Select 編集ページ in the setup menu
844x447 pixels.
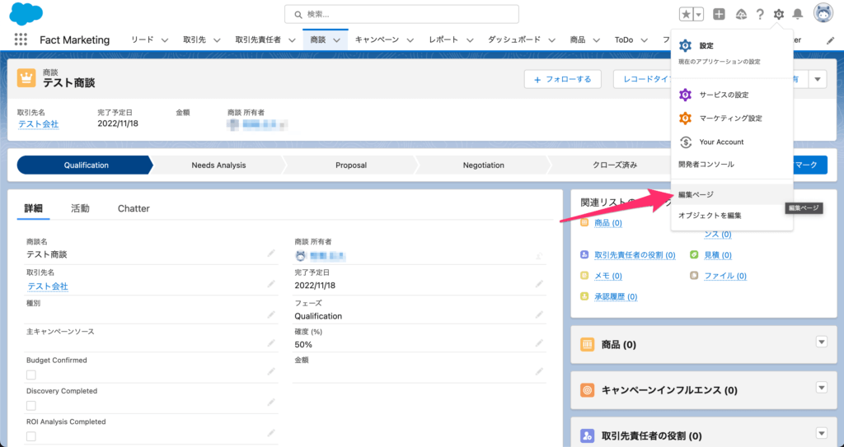696,194
